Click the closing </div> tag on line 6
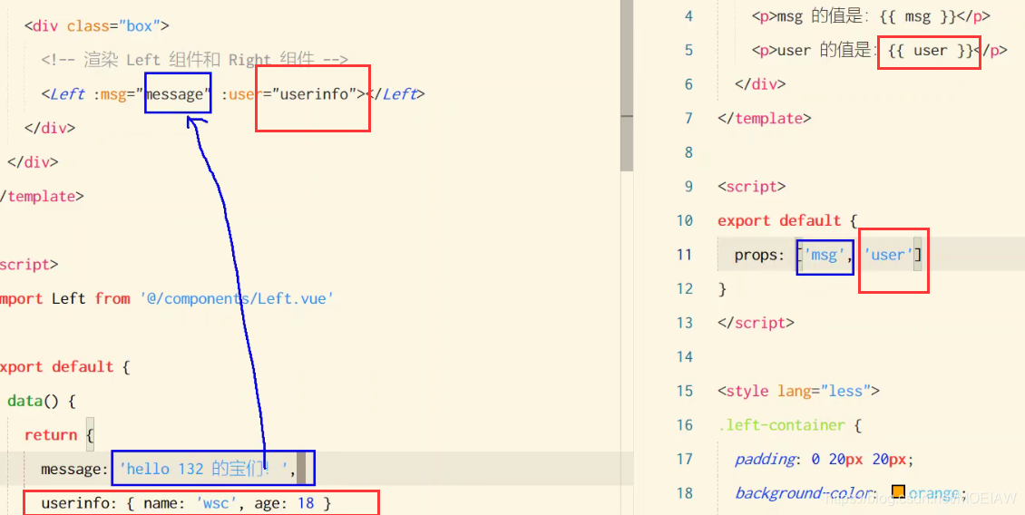Viewport: 1025px width, 515px height. point(759,84)
